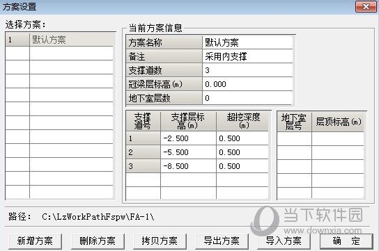The image size is (379, 251).
Task: Select support row header 2
Action: [143, 152]
